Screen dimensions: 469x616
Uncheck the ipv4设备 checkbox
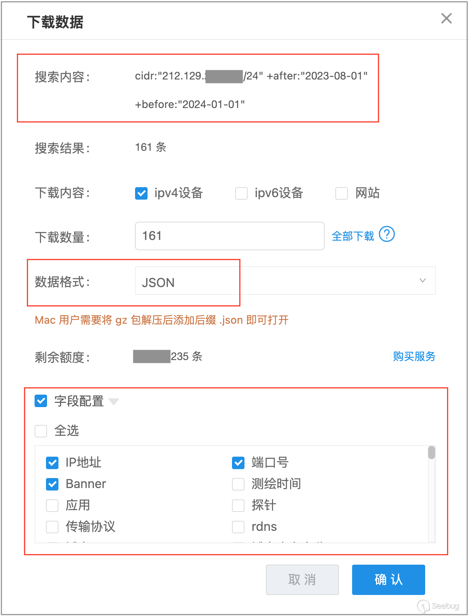141,193
